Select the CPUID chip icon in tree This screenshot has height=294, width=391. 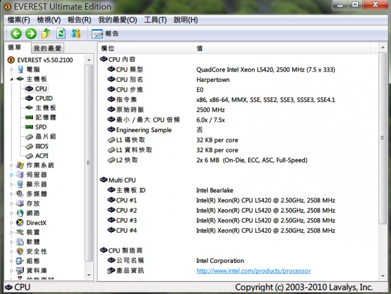pos(29,98)
